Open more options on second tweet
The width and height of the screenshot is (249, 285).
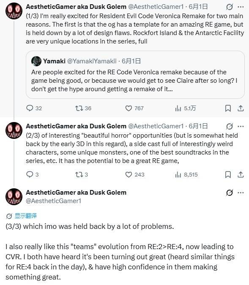[241, 126]
